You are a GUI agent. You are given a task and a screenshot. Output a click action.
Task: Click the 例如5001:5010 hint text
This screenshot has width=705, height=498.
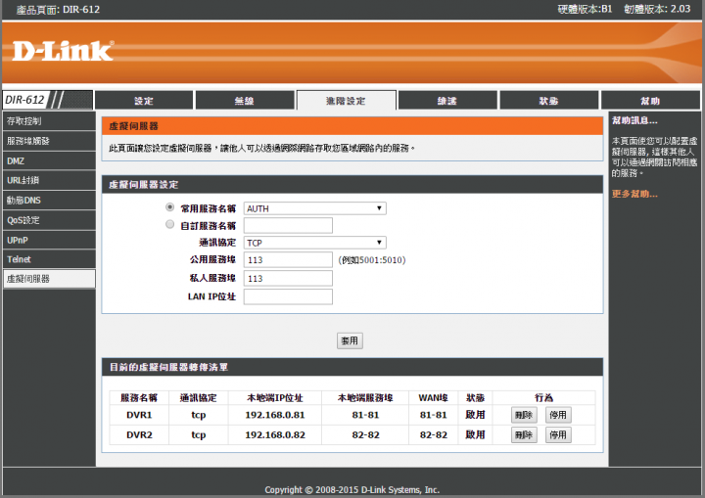point(372,260)
